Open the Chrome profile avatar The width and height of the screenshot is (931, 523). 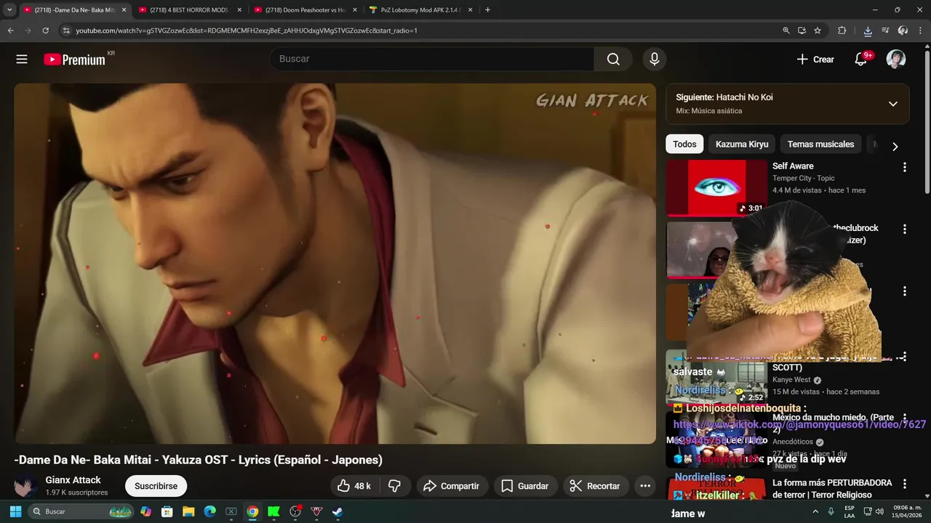[x=903, y=31]
